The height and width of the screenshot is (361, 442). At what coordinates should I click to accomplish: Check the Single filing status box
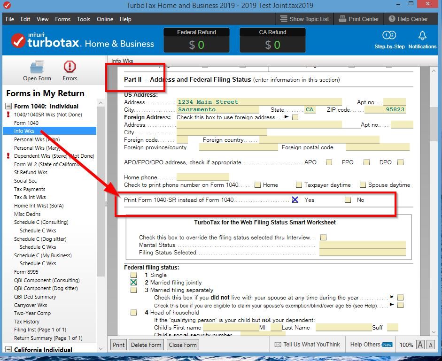[134, 275]
